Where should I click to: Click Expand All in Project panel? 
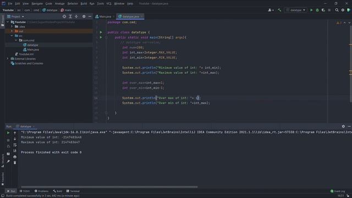tap(70, 16)
